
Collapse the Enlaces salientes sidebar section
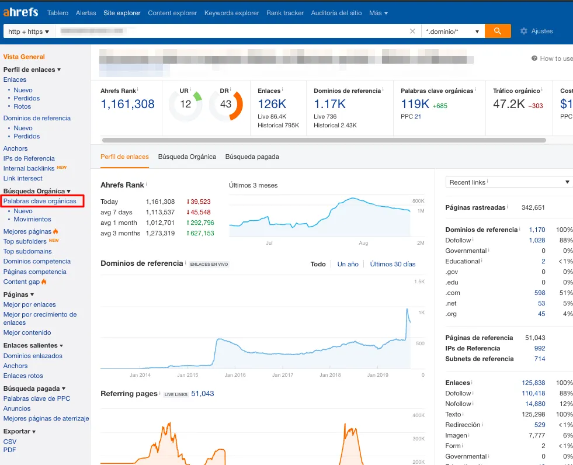point(33,345)
